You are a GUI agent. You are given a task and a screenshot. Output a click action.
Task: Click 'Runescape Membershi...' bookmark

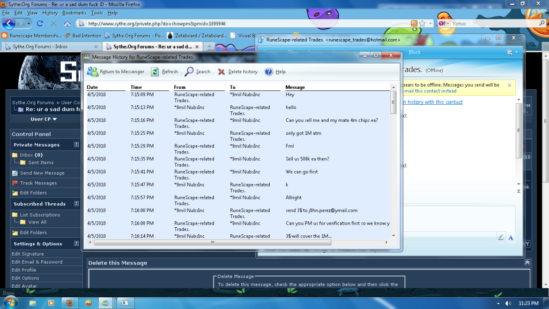click(x=32, y=36)
